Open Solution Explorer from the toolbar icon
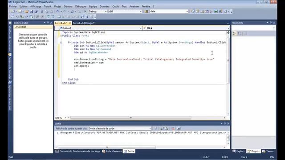The height and width of the screenshot is (160, 285). tap(193, 12)
